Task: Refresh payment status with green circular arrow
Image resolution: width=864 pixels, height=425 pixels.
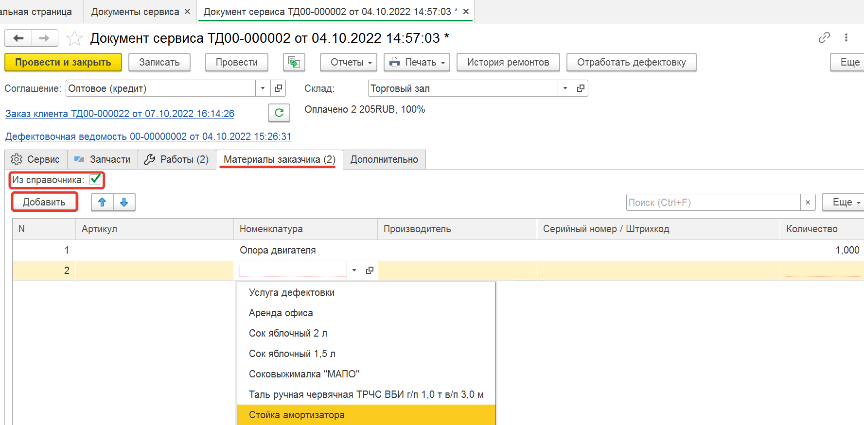Action: point(279,113)
